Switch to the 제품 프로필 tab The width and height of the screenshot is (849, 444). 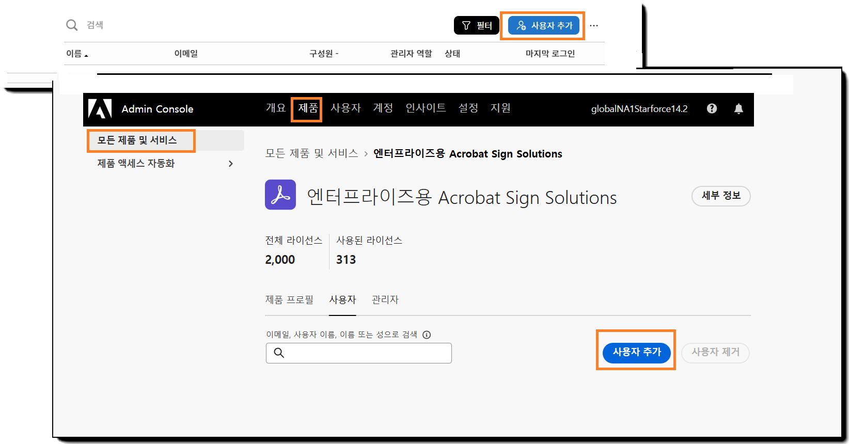coord(289,300)
